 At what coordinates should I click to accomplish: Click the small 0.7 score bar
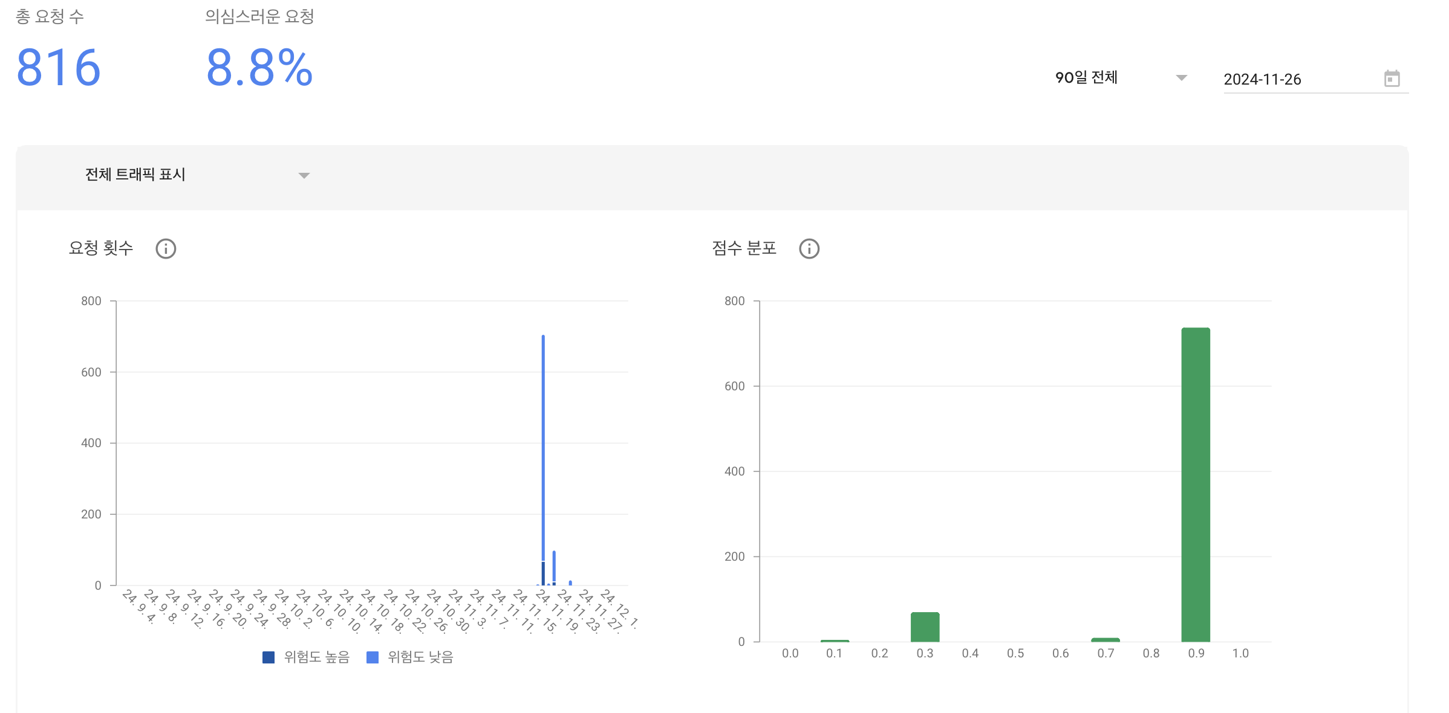(1105, 640)
